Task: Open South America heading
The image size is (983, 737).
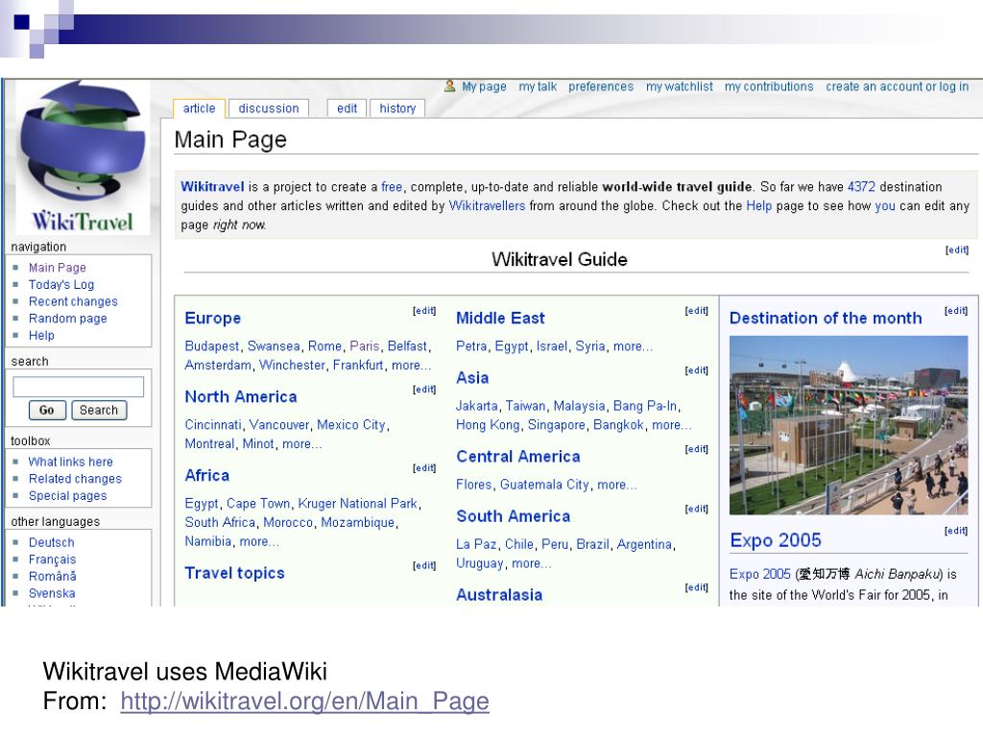Action: pos(513,516)
